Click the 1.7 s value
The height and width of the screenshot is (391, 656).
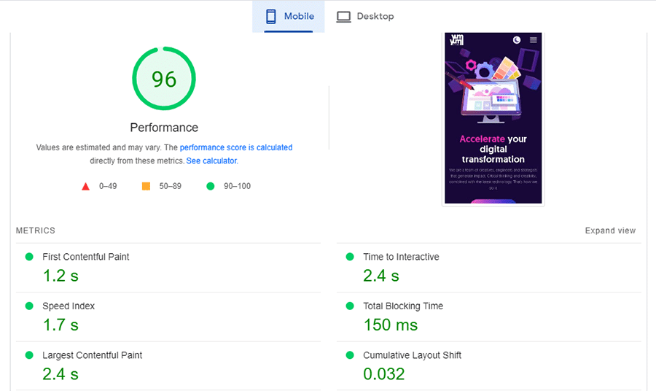tap(60, 325)
